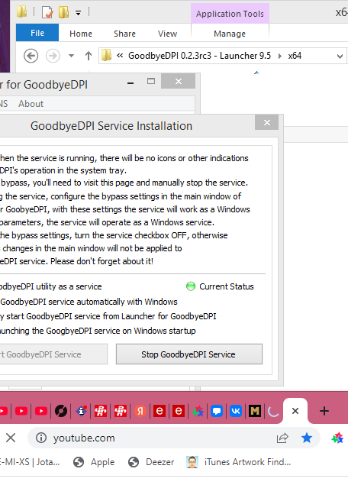Click the Application Tools contextual tab header
This screenshot has height=485, width=348.
coord(230,14)
